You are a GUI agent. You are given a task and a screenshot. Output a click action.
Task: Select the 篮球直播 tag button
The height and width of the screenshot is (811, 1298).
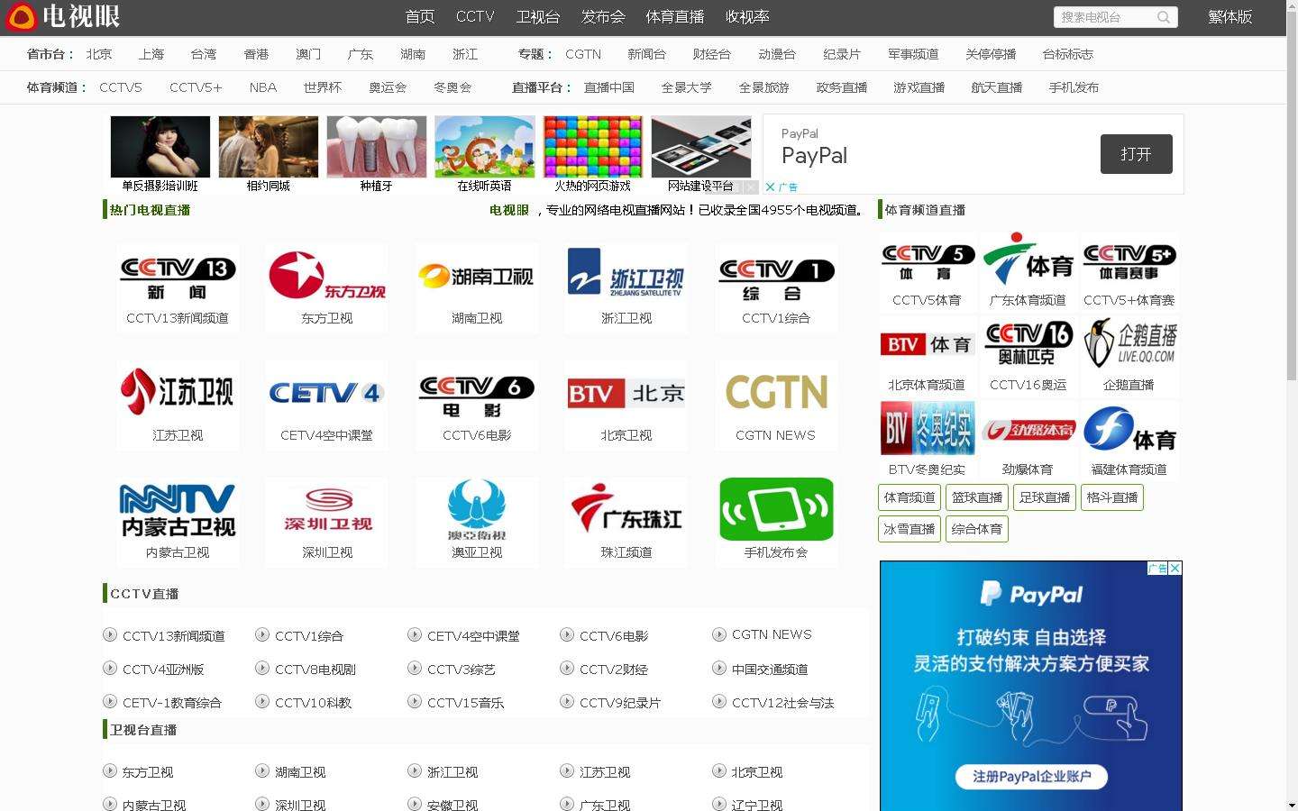coord(977,497)
